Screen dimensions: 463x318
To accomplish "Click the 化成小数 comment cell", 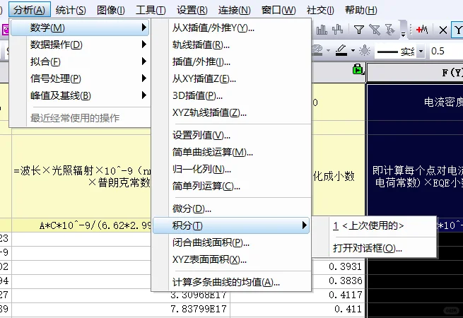I will coord(339,176).
